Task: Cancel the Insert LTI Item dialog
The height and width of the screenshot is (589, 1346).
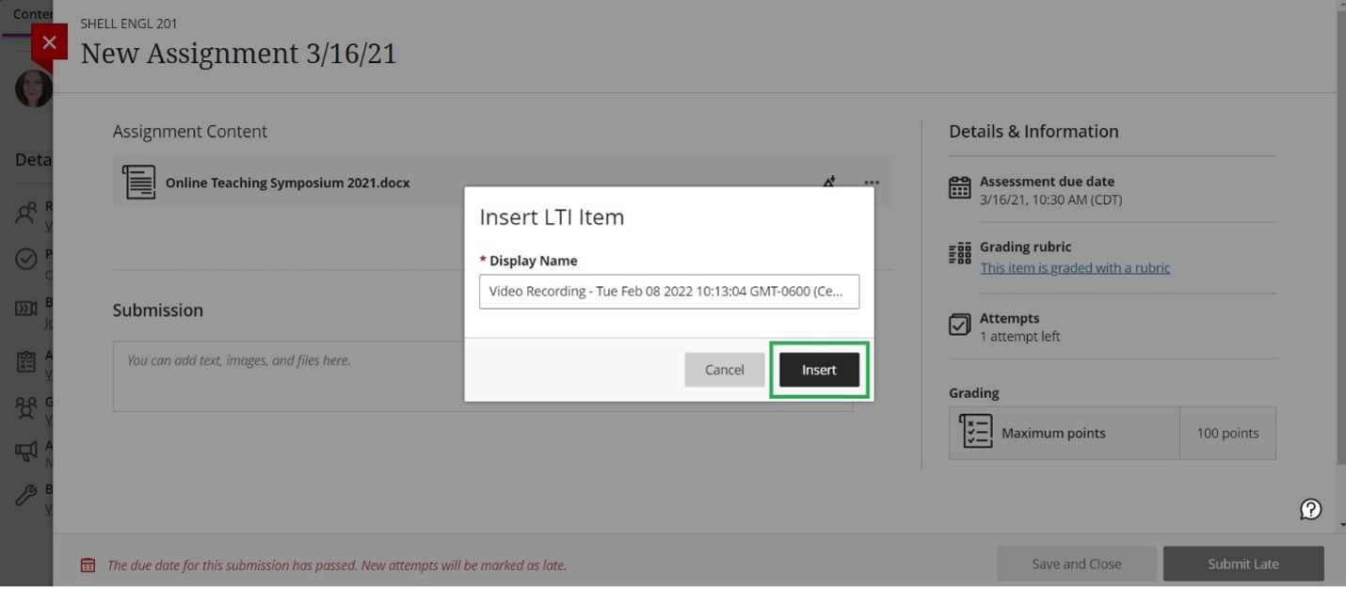Action: (x=724, y=370)
